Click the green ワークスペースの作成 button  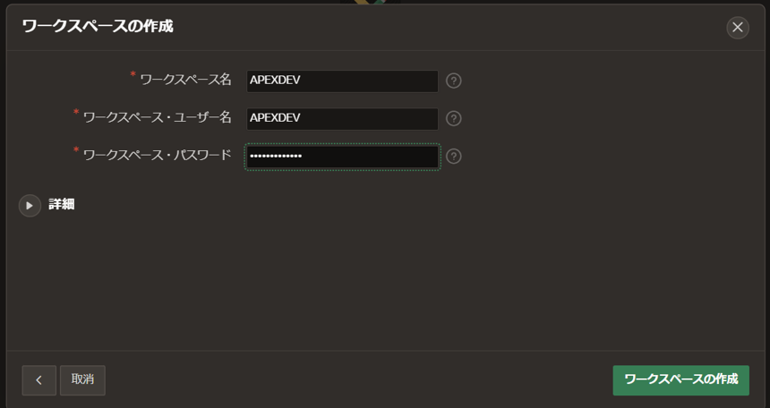[680, 379]
